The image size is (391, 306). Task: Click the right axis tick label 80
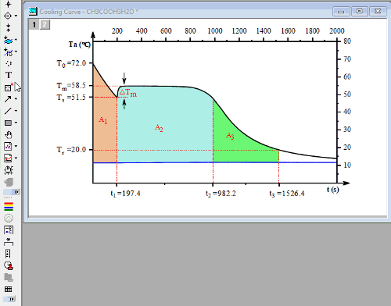pyautogui.click(x=347, y=41)
